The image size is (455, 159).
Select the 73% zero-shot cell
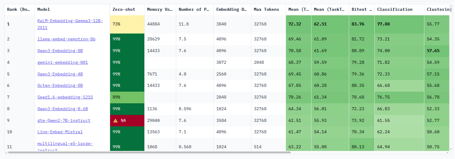(x=127, y=24)
